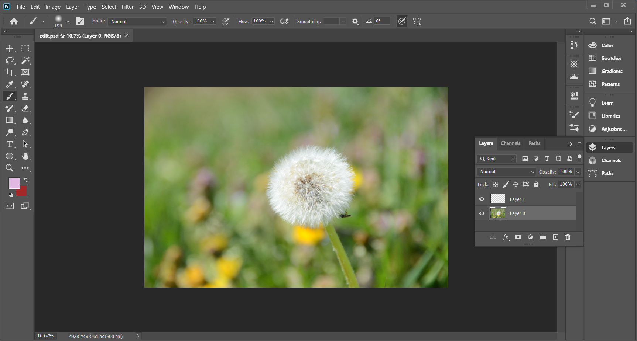The width and height of the screenshot is (637, 341).
Task: Select the Horizontal Type tool
Action: 10,144
